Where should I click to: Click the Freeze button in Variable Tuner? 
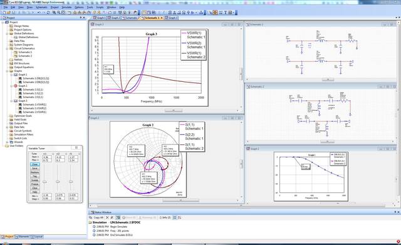pos(35,184)
